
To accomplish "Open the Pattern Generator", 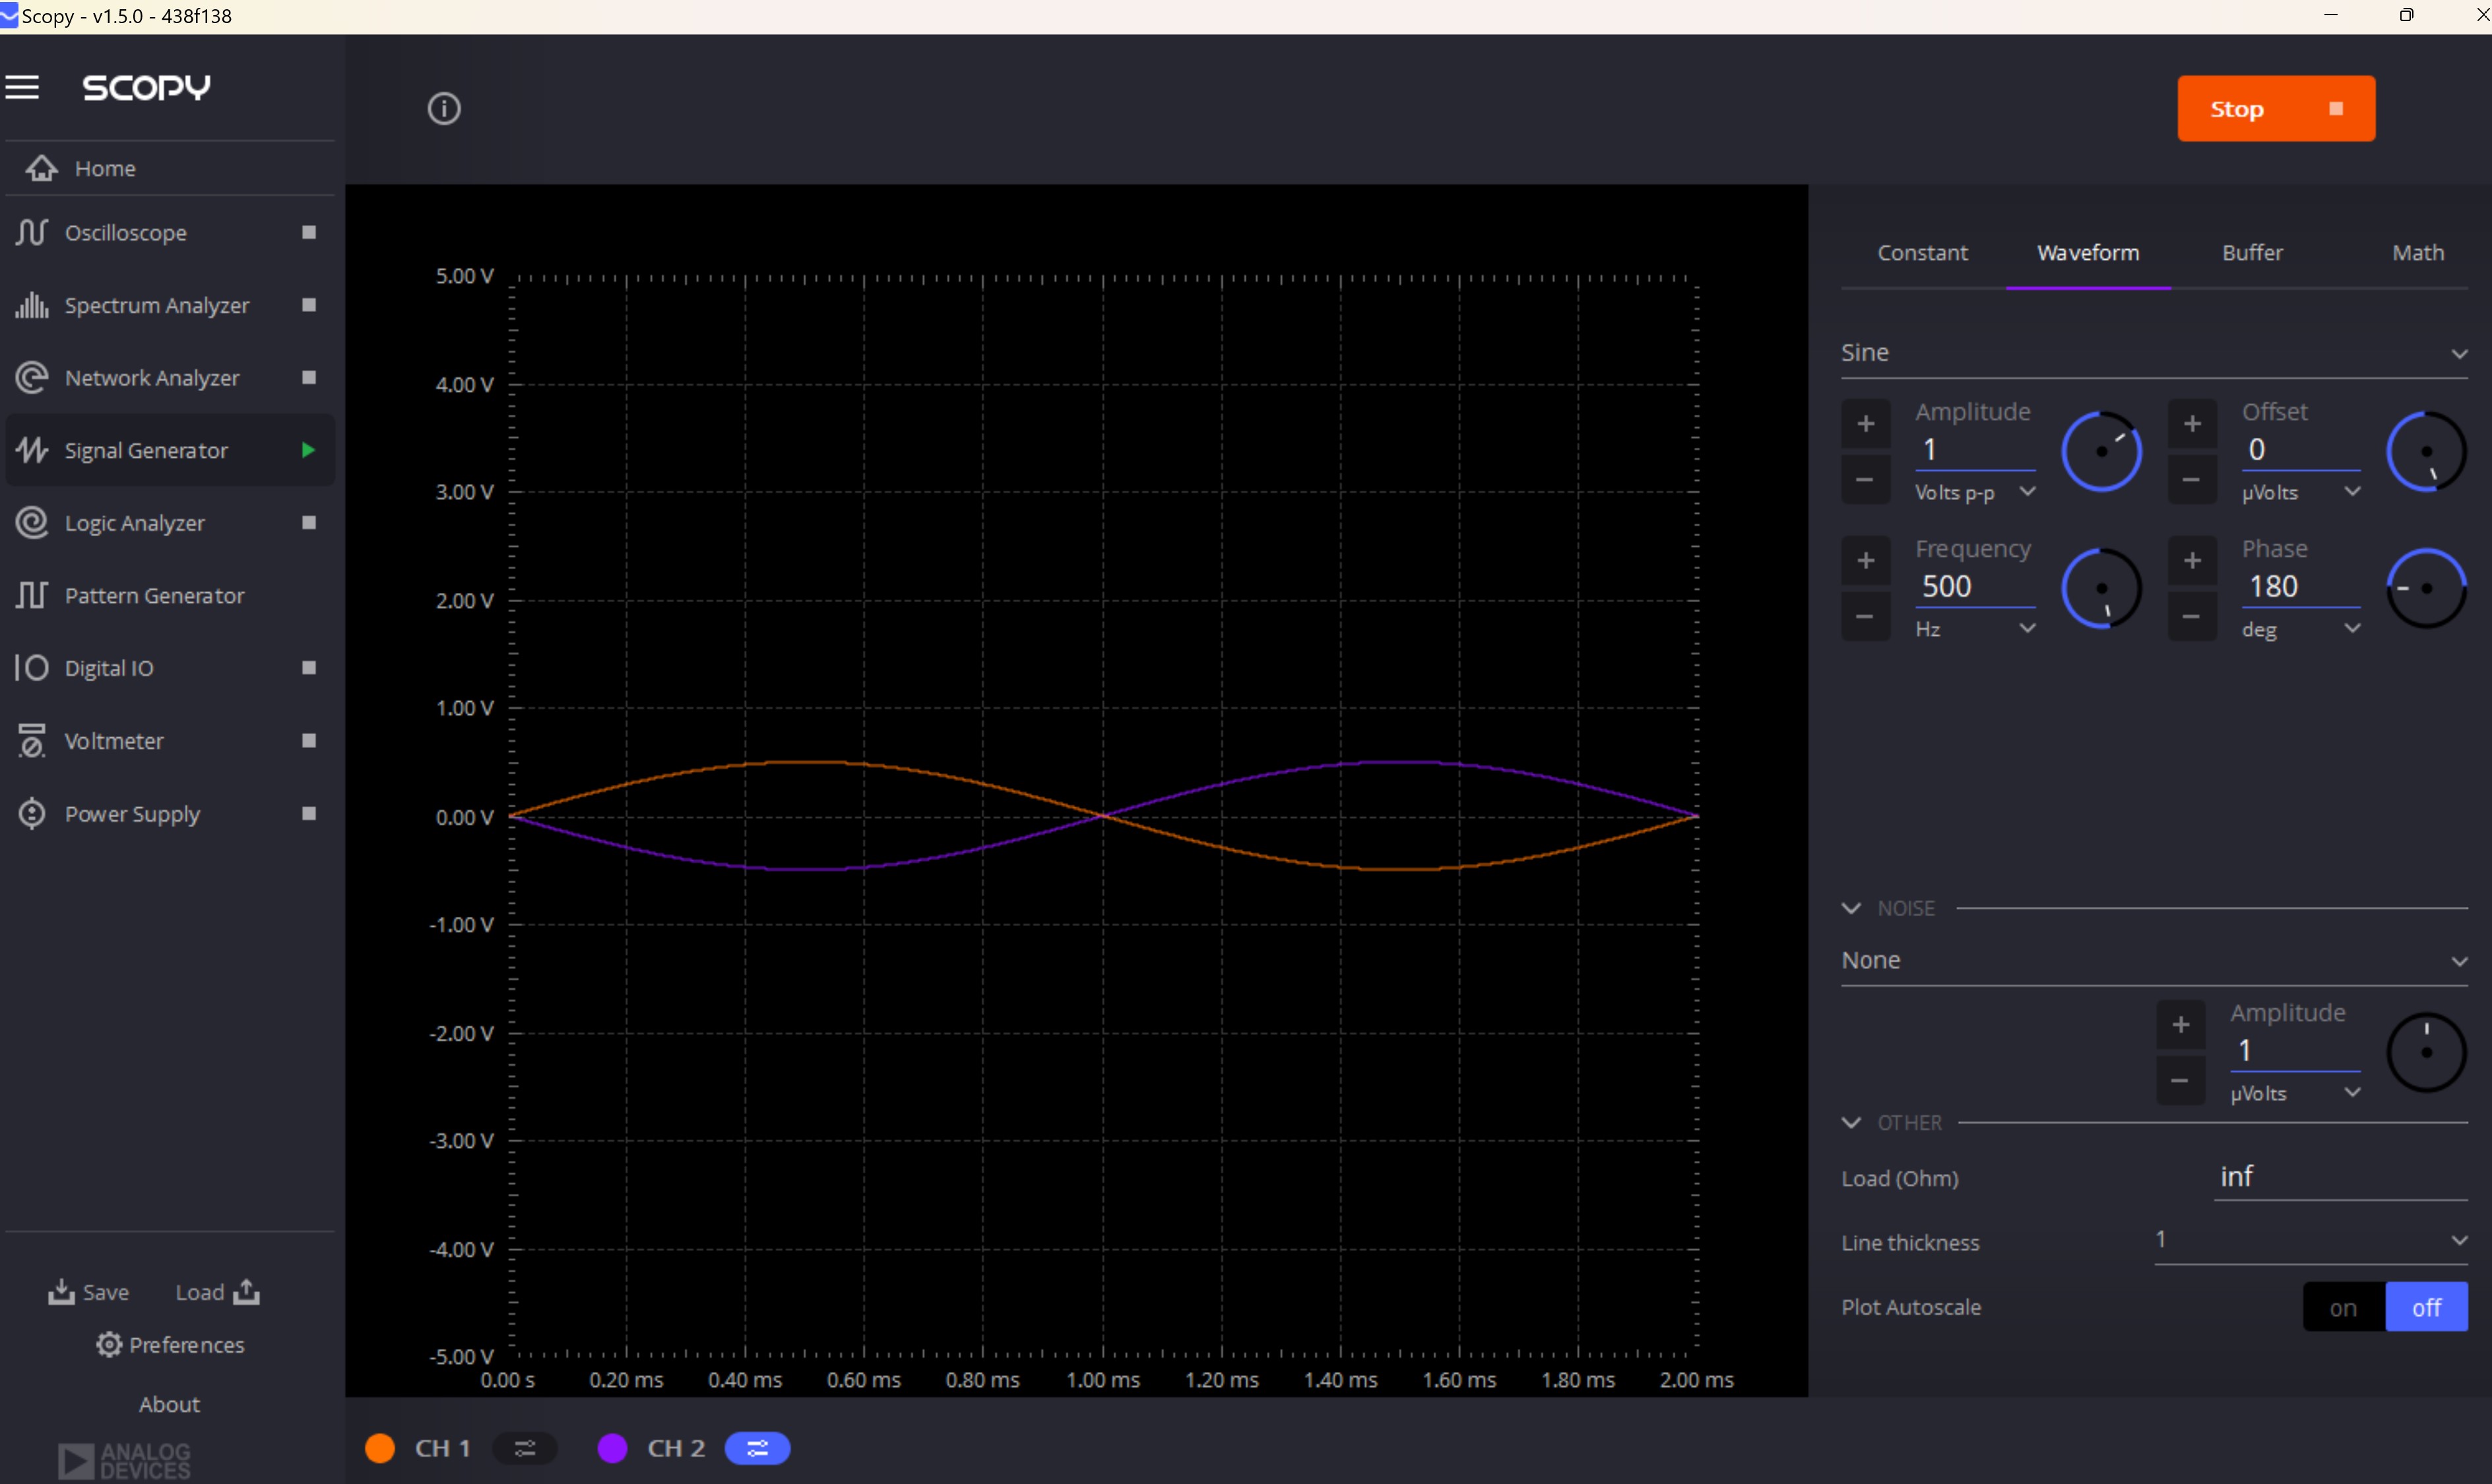I will tap(154, 595).
